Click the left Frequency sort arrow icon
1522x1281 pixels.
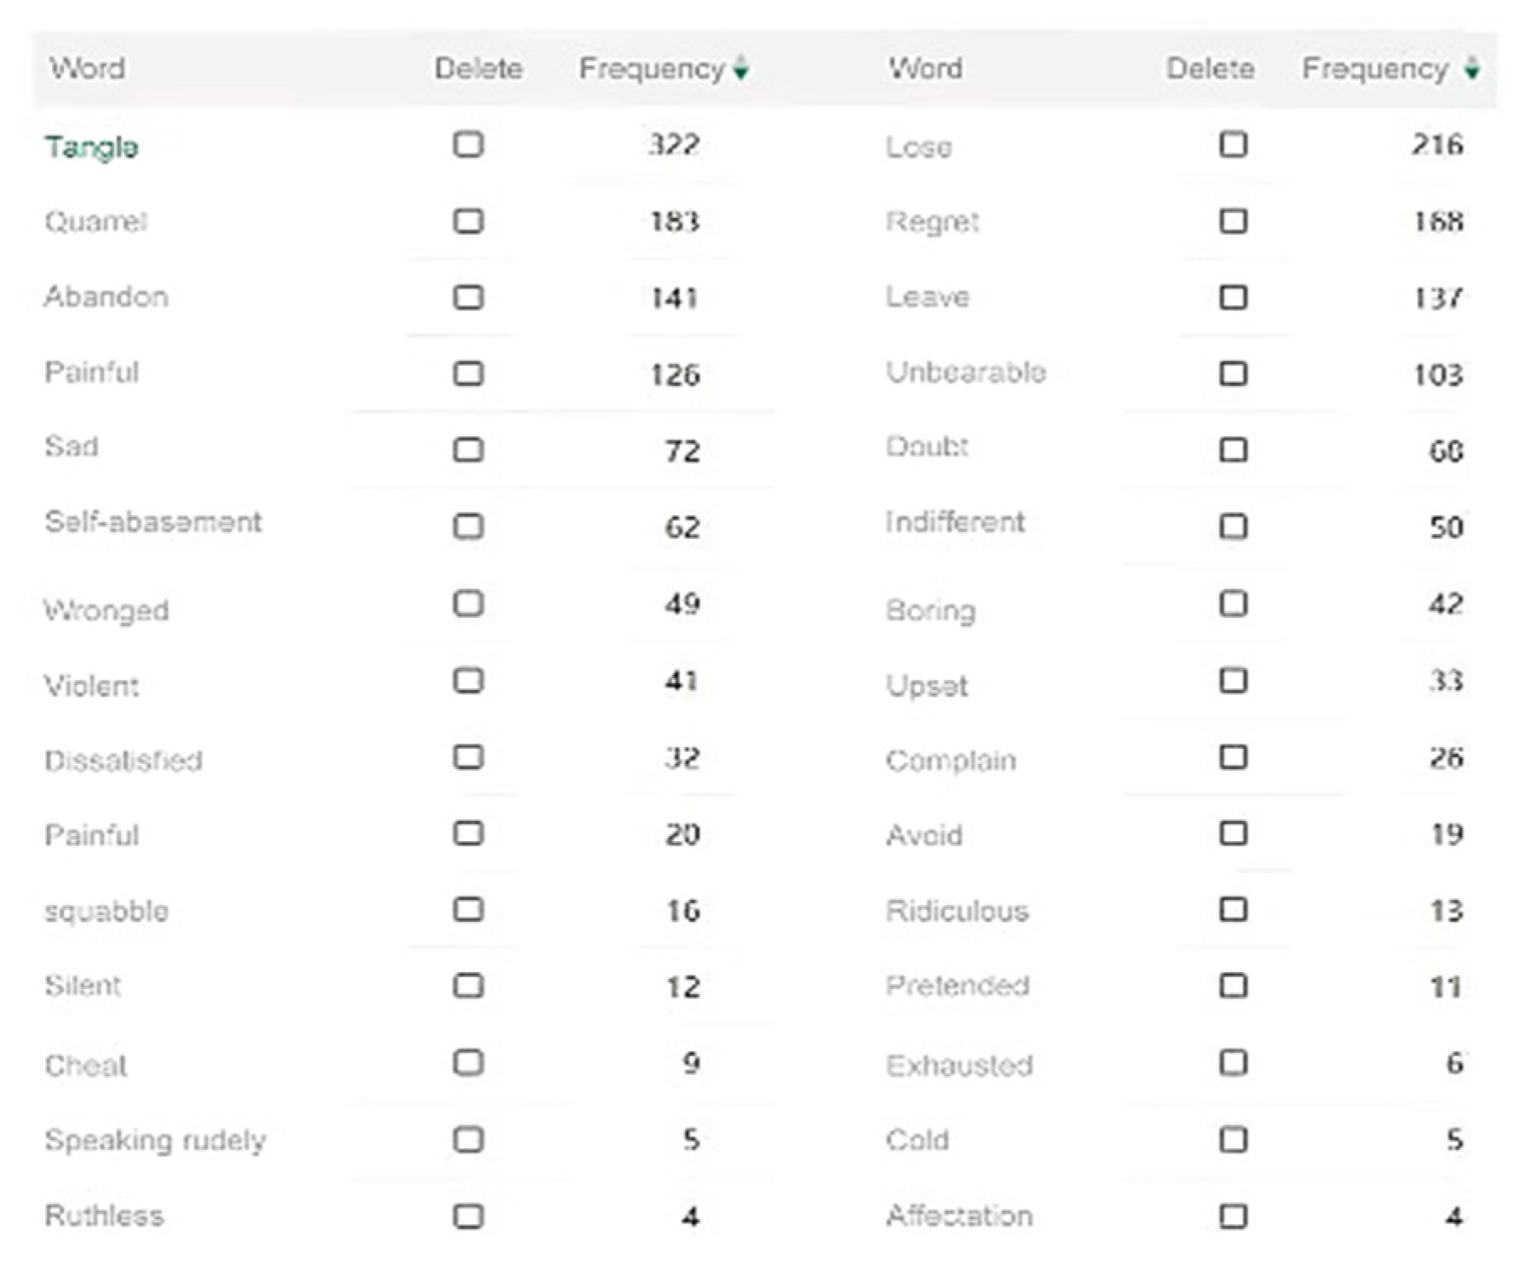pos(740,68)
